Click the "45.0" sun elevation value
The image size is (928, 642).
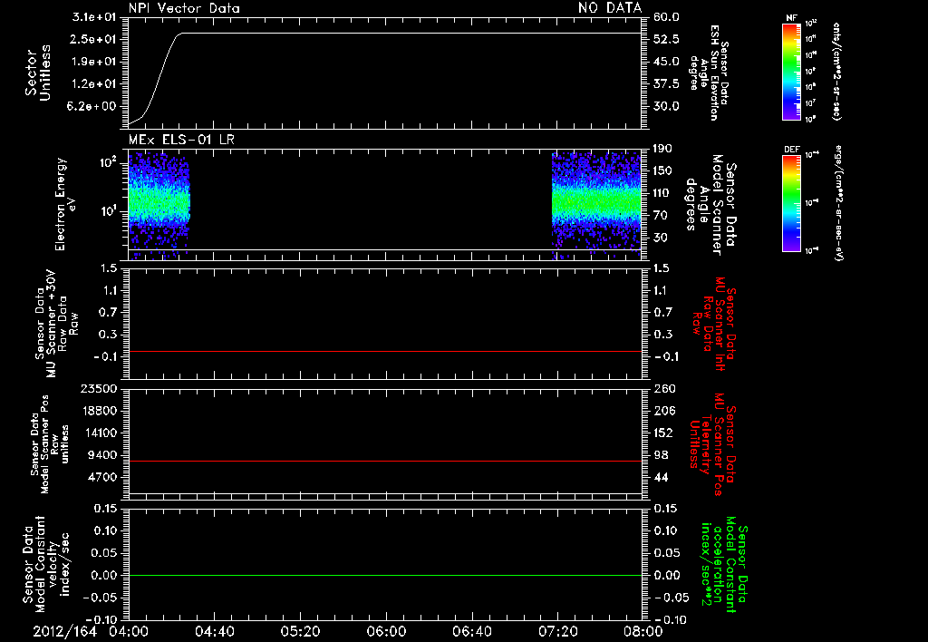(x=666, y=62)
